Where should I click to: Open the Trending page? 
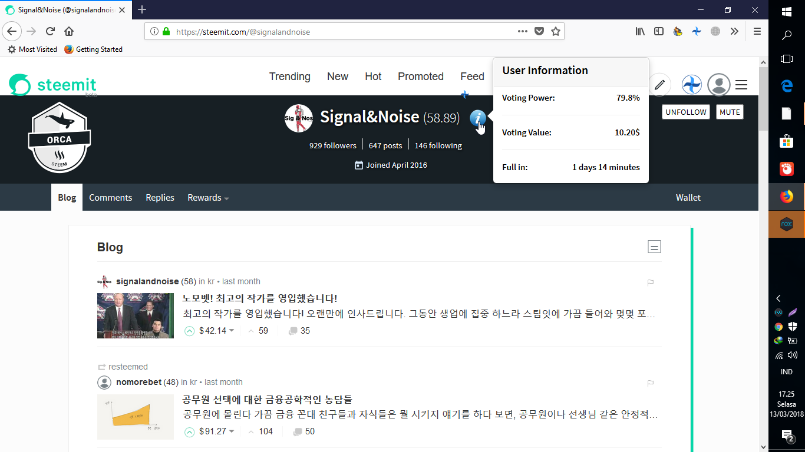click(289, 77)
